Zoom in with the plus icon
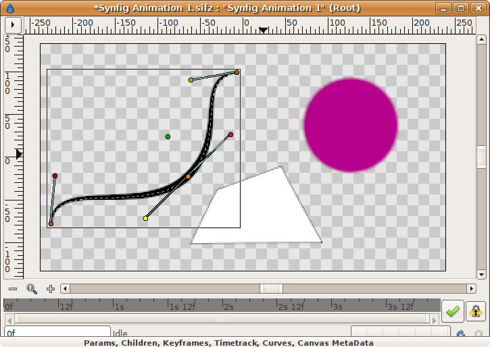 [51, 289]
